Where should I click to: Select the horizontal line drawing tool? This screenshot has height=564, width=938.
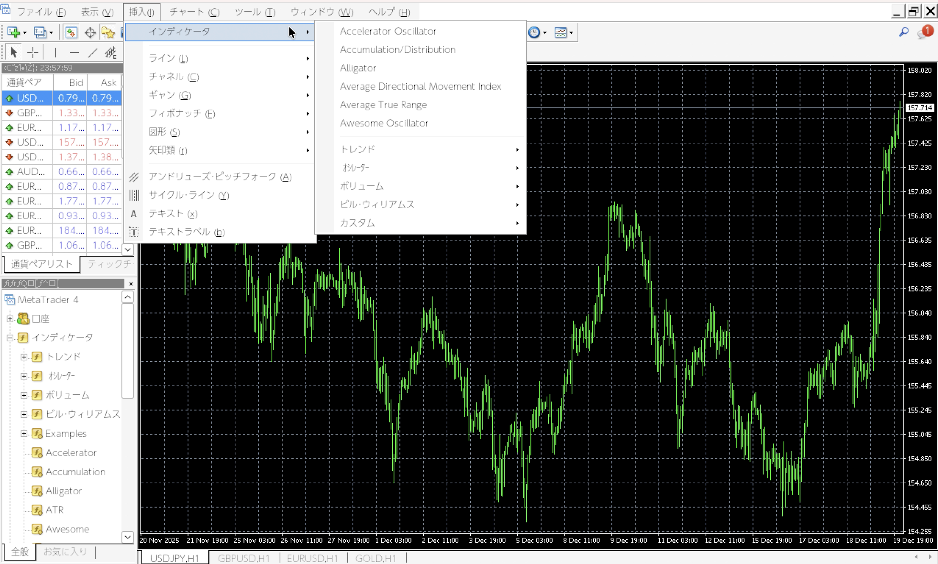tap(74, 53)
